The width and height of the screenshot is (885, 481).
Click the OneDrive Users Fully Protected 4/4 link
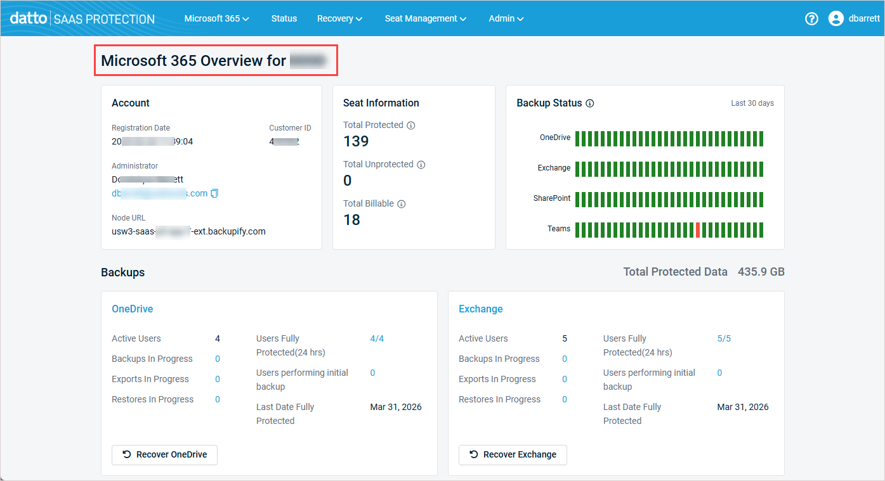[377, 338]
